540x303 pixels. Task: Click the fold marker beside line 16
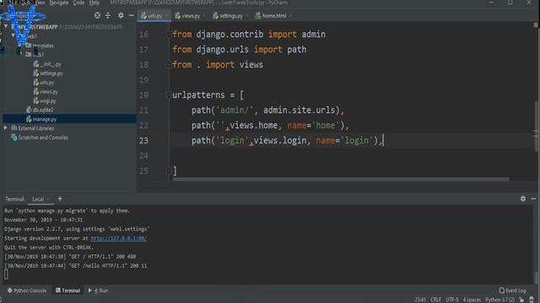(x=169, y=35)
